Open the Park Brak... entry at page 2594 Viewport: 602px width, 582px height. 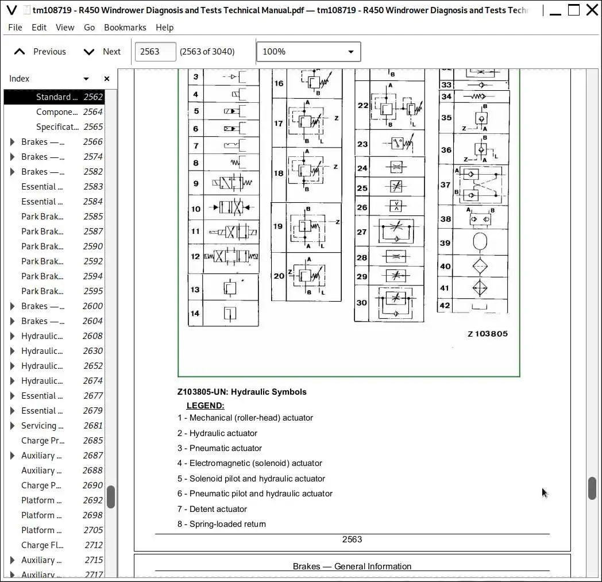click(x=54, y=276)
